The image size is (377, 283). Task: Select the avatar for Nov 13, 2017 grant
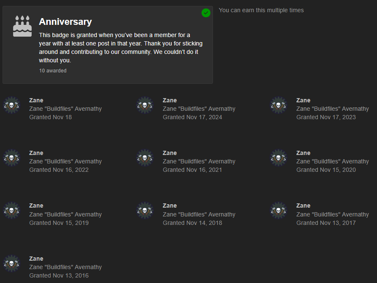tap(278, 211)
